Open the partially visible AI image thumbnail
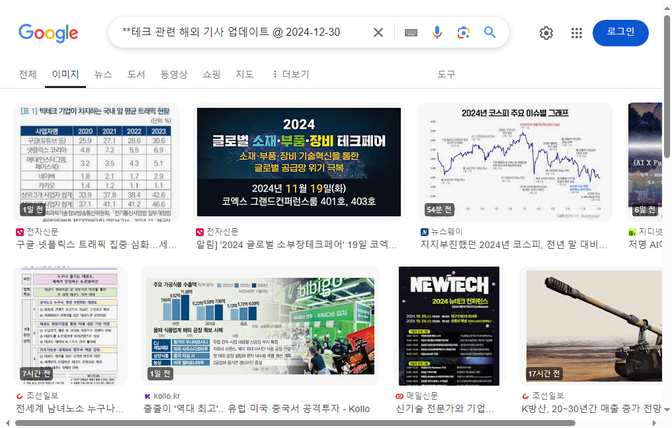This screenshot has height=428, width=672. (x=645, y=162)
